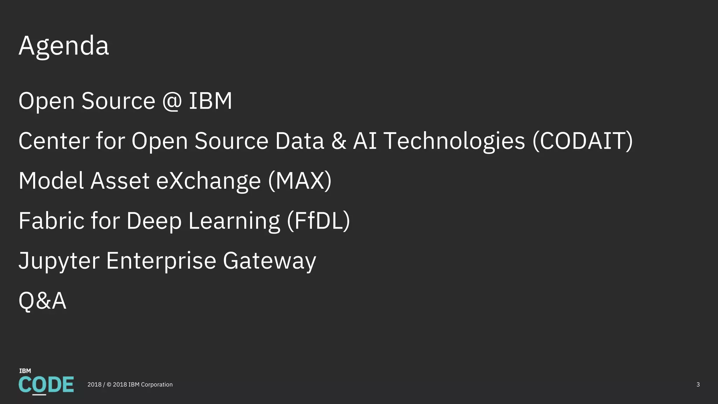The width and height of the screenshot is (718, 404).
Task: Click the ampersand in Data & AI
Action: click(x=338, y=141)
